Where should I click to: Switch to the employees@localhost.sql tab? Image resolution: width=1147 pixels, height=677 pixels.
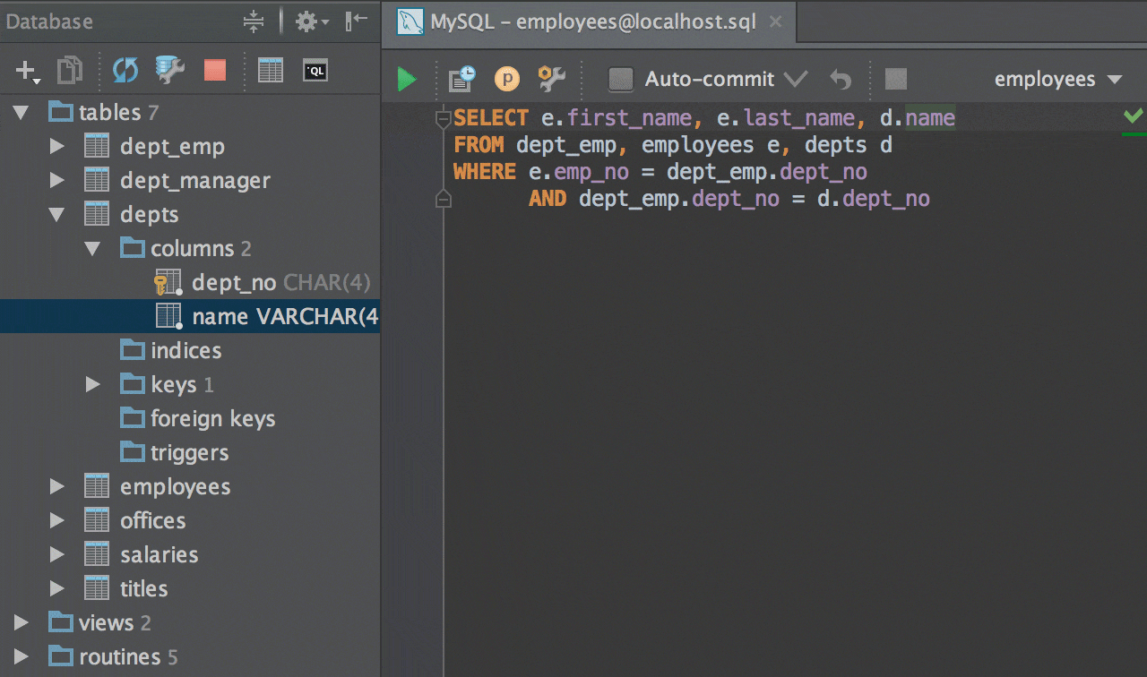591,21
